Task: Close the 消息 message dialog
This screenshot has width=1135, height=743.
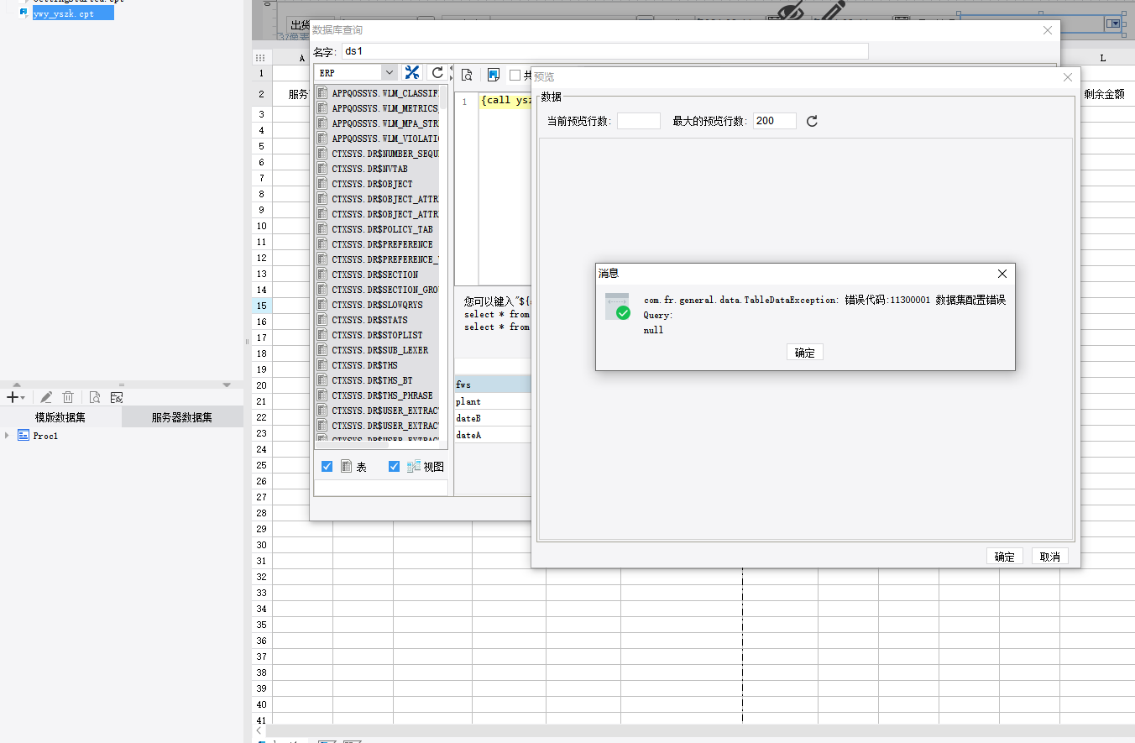Action: pos(1002,274)
